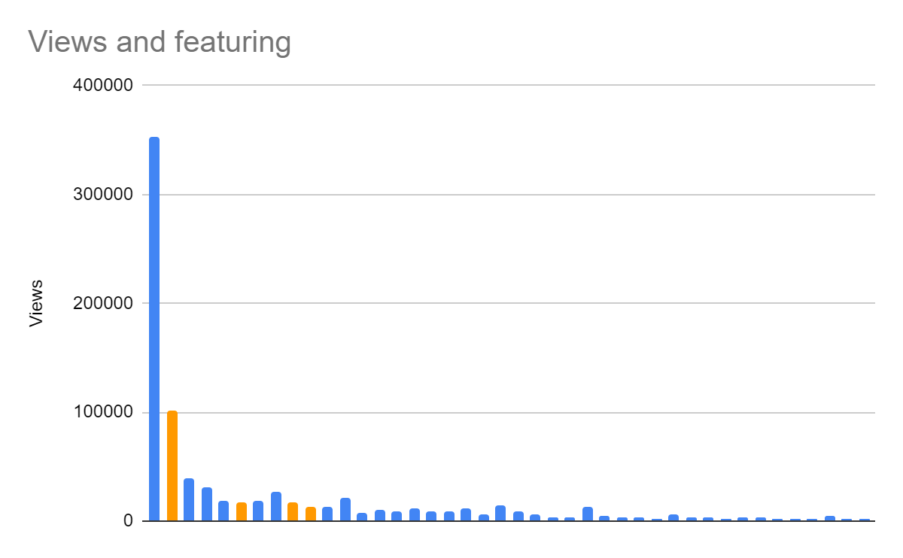This screenshot has height=558, width=903.
Task: Select the tallest orange bar near 100000
Action: coord(172,466)
